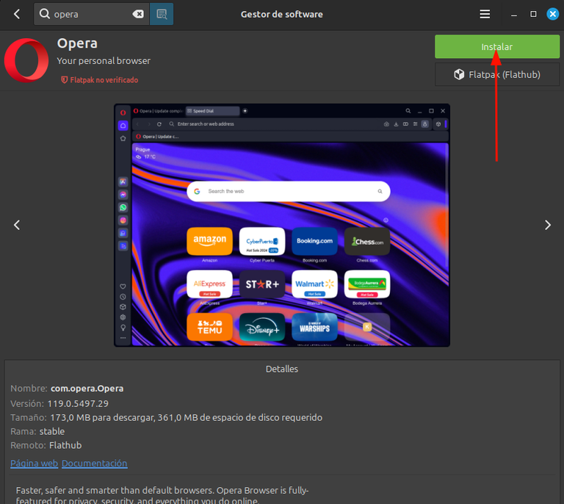Click the unverified Flatpak shield icon
Screen dimensions: 564x504
point(65,80)
